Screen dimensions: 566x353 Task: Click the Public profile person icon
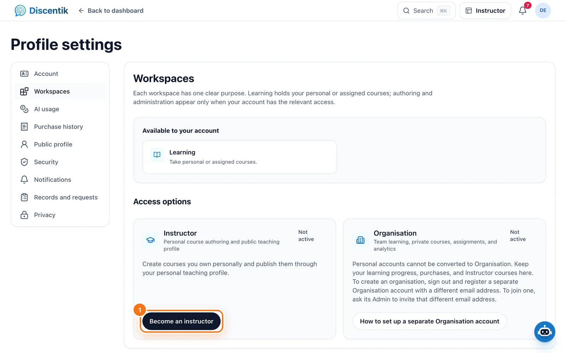click(24, 144)
